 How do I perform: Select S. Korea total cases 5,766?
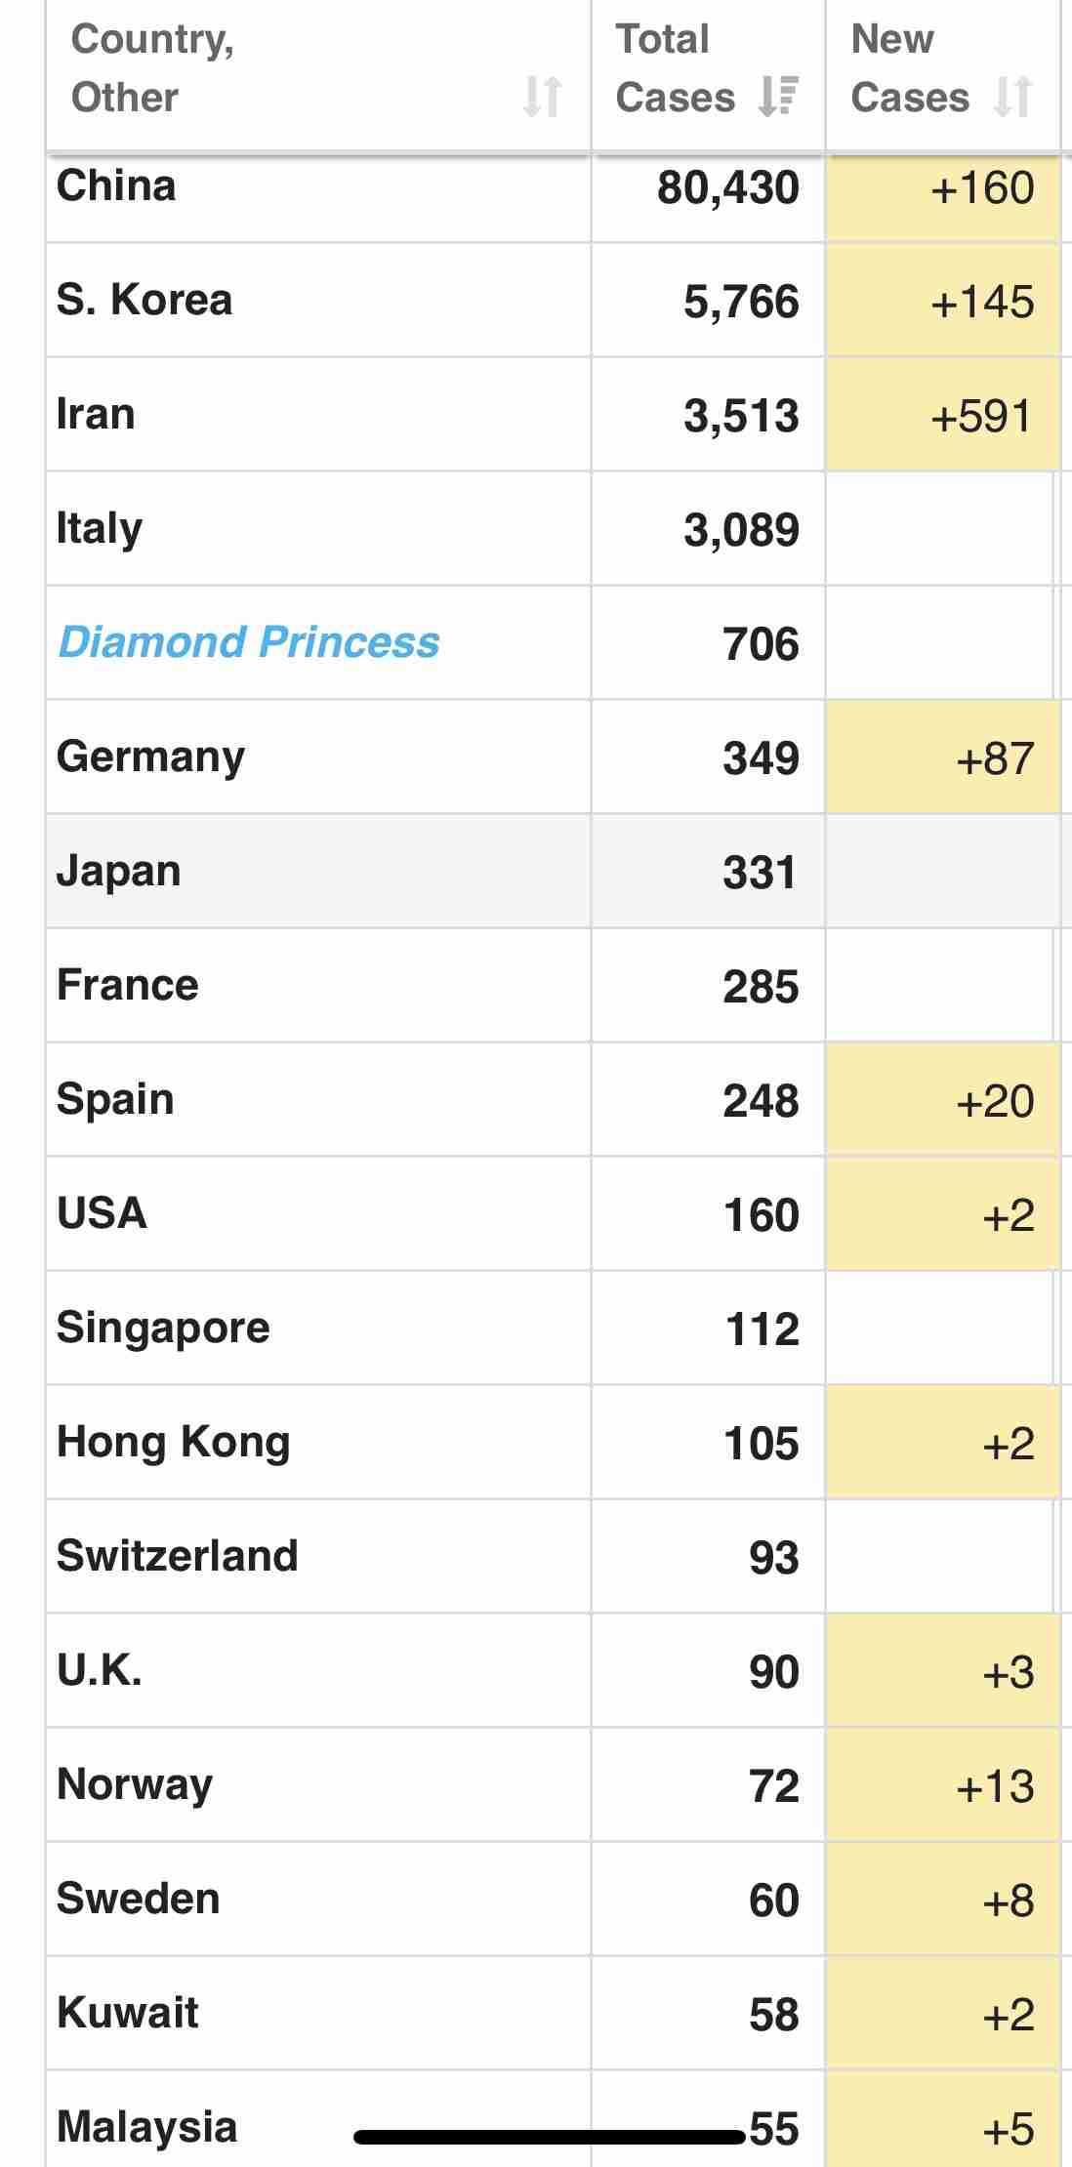[x=741, y=302]
